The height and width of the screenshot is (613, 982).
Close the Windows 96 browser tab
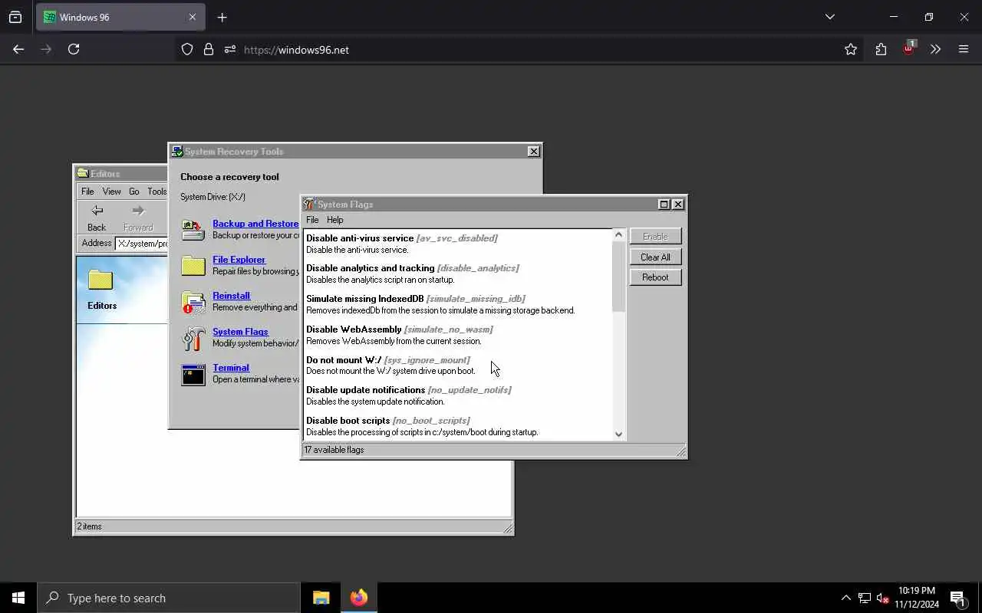(193, 17)
